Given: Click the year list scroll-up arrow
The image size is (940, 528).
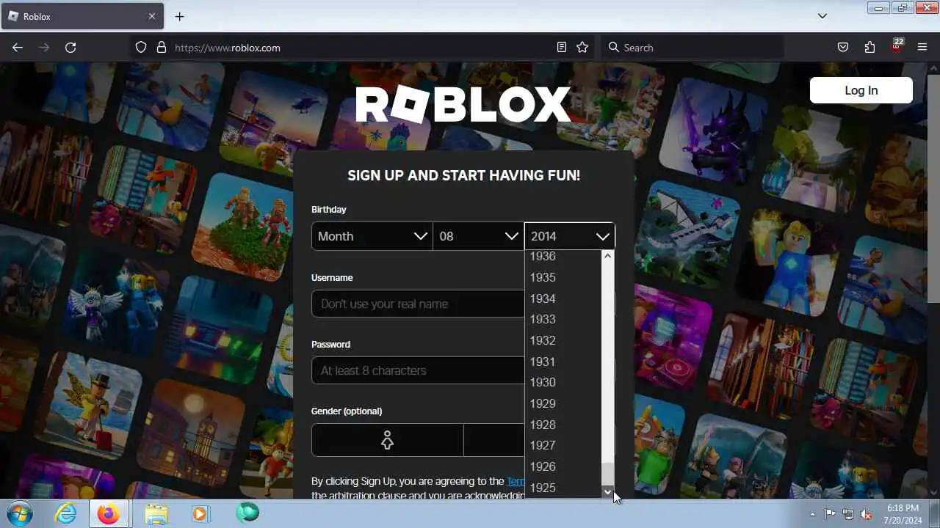Looking at the screenshot, I should pyautogui.click(x=607, y=256).
